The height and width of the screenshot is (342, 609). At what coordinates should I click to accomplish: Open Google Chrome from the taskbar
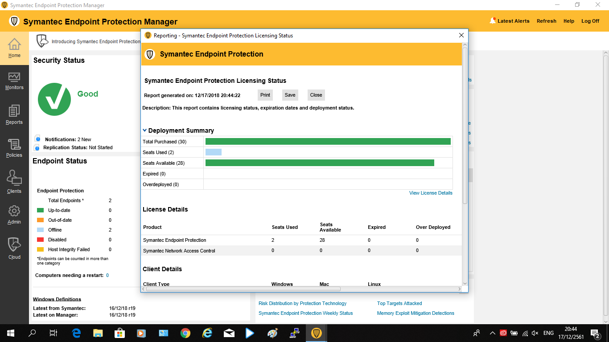pyautogui.click(x=185, y=333)
